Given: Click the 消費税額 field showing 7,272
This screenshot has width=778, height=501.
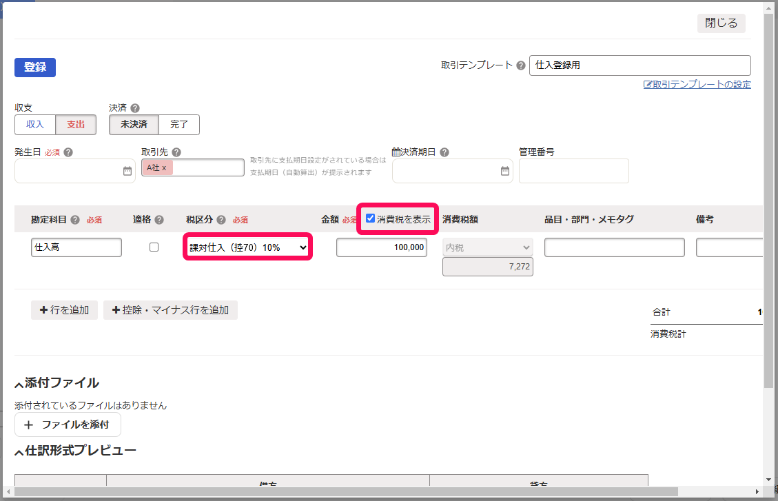Looking at the screenshot, I should (488, 267).
